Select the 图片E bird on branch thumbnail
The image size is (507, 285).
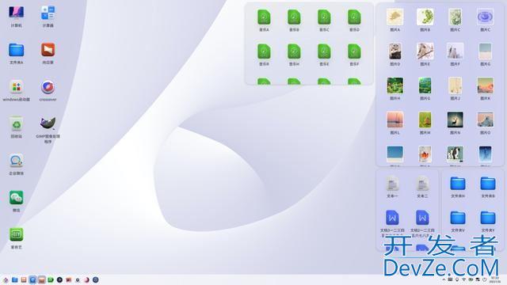(425, 51)
